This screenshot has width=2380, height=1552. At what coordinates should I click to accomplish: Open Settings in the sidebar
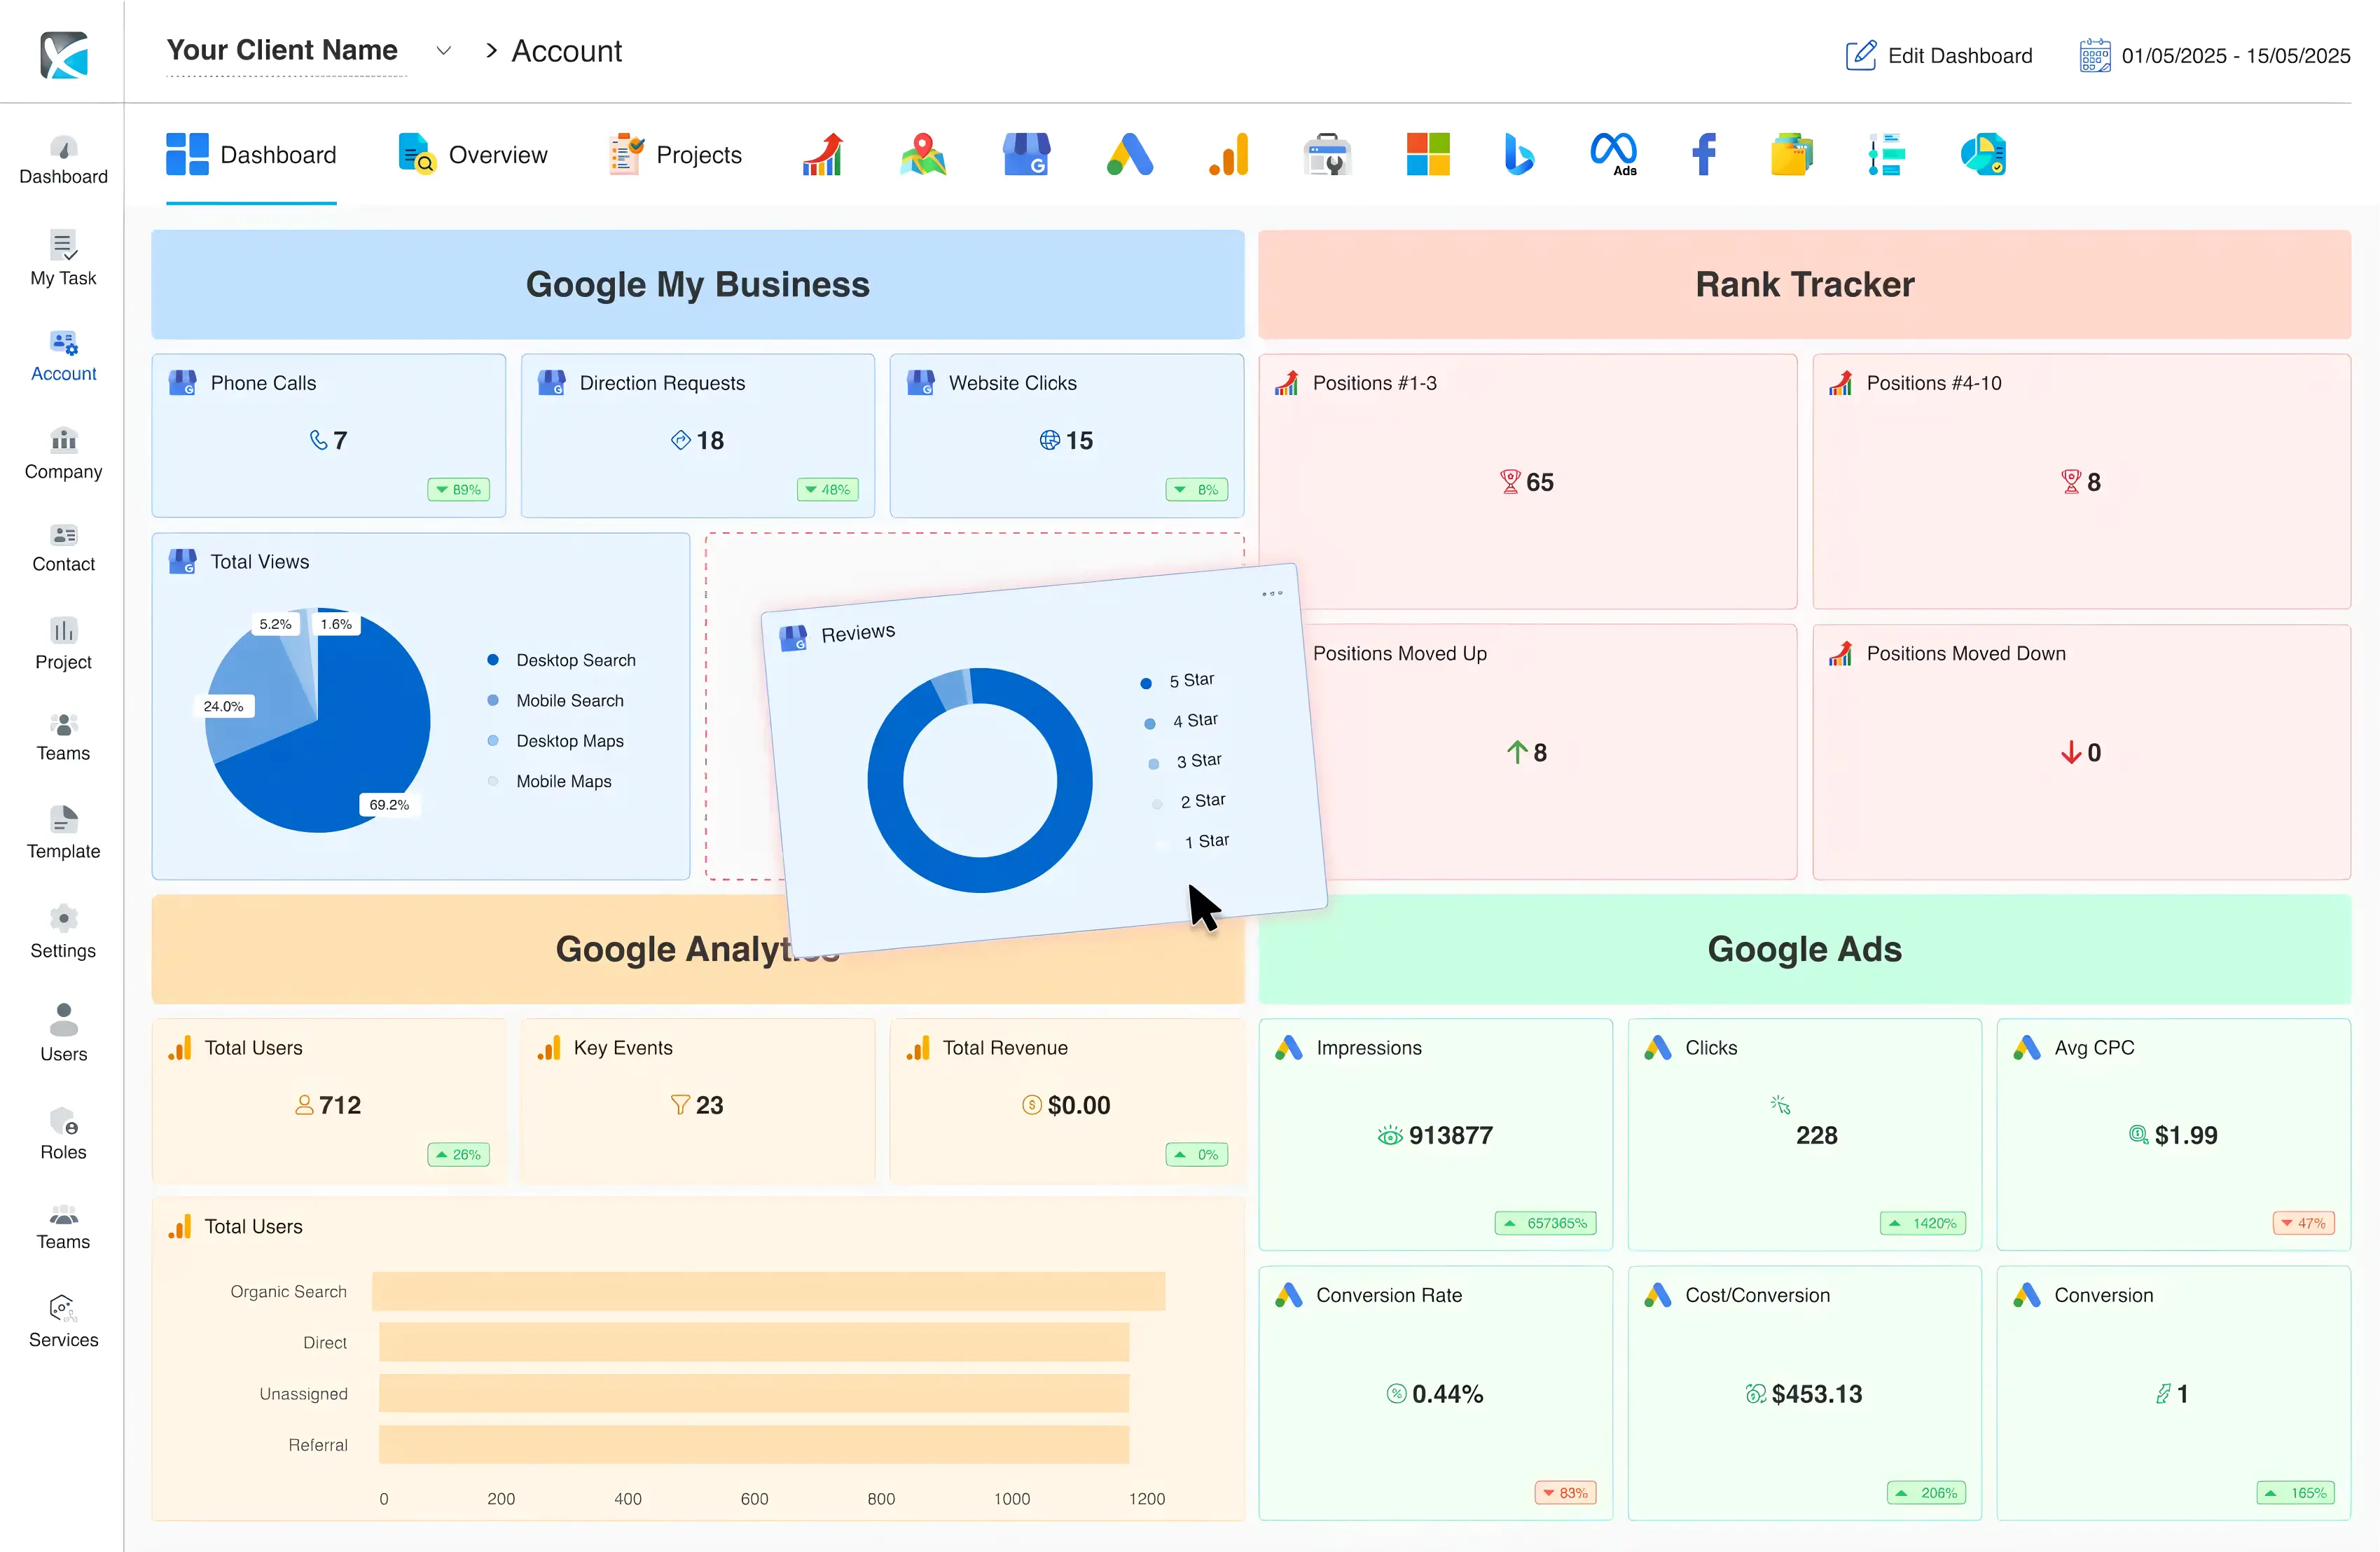coord(63,932)
